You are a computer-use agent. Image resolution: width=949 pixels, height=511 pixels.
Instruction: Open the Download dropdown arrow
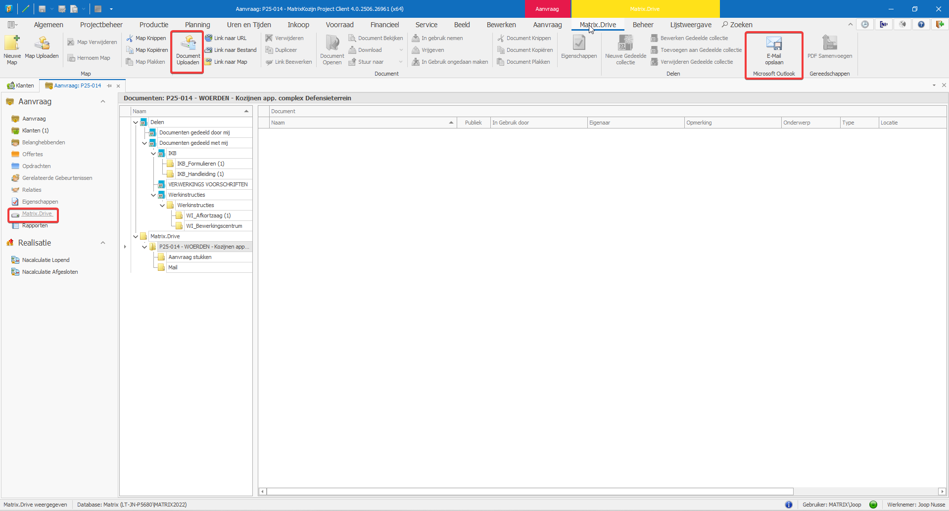(401, 50)
